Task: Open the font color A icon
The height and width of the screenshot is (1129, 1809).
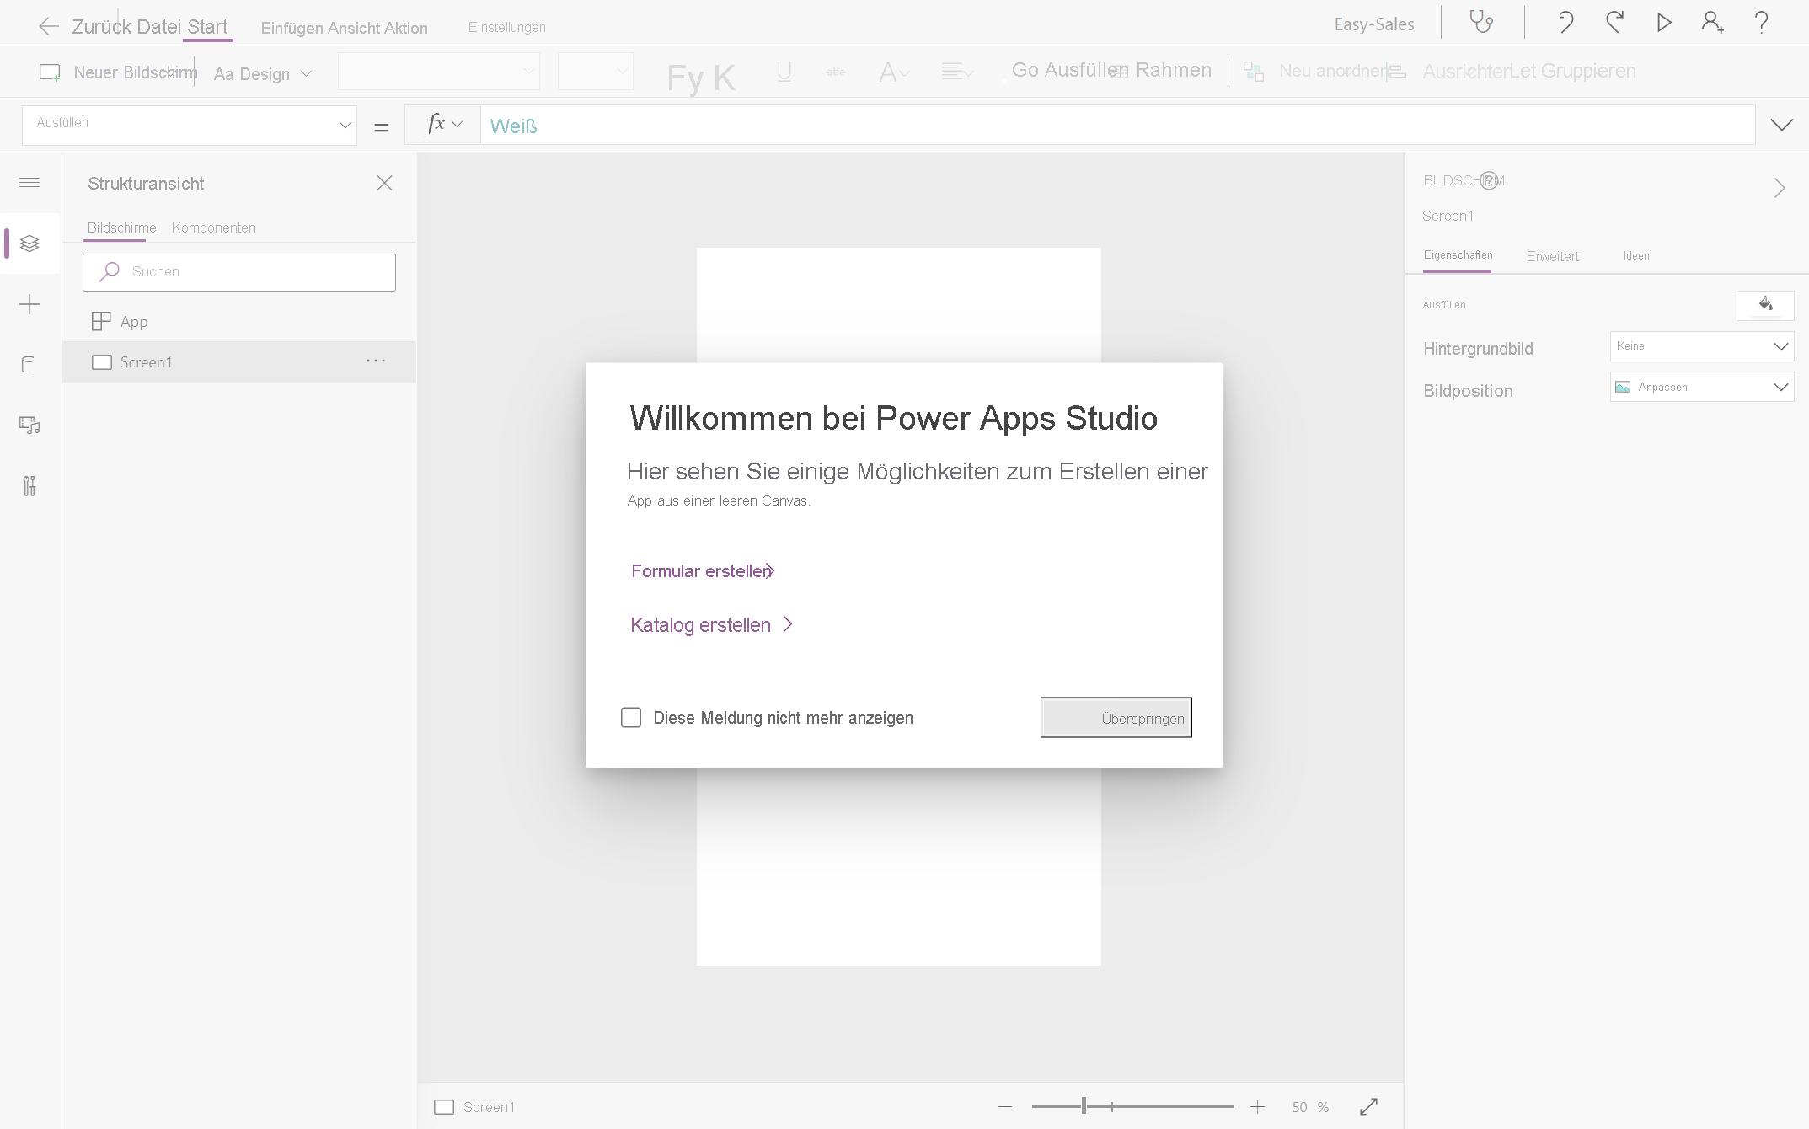Action: click(894, 72)
